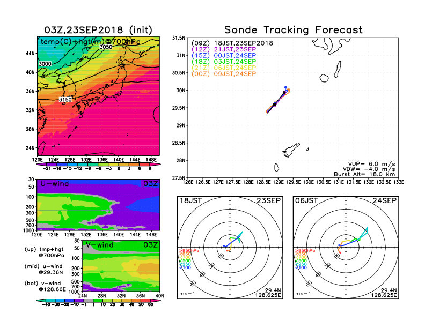Pick the pink swatch right of 60 on wind colorbar

tap(156, 301)
